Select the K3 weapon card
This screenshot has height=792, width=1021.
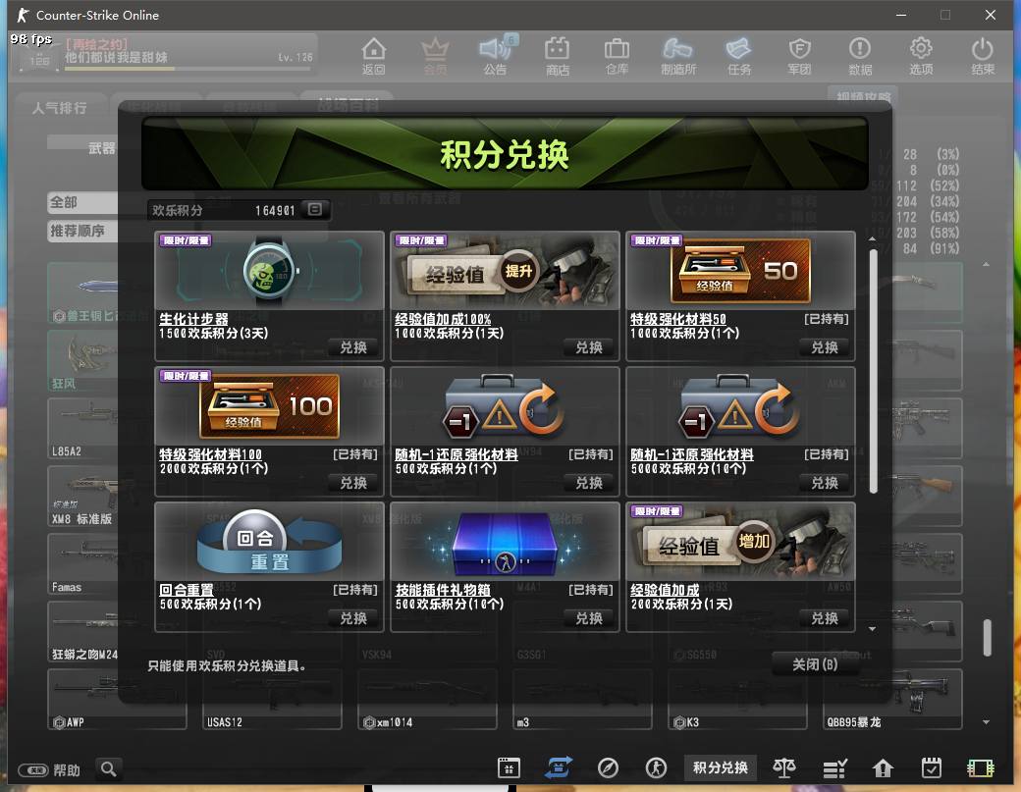(x=737, y=700)
